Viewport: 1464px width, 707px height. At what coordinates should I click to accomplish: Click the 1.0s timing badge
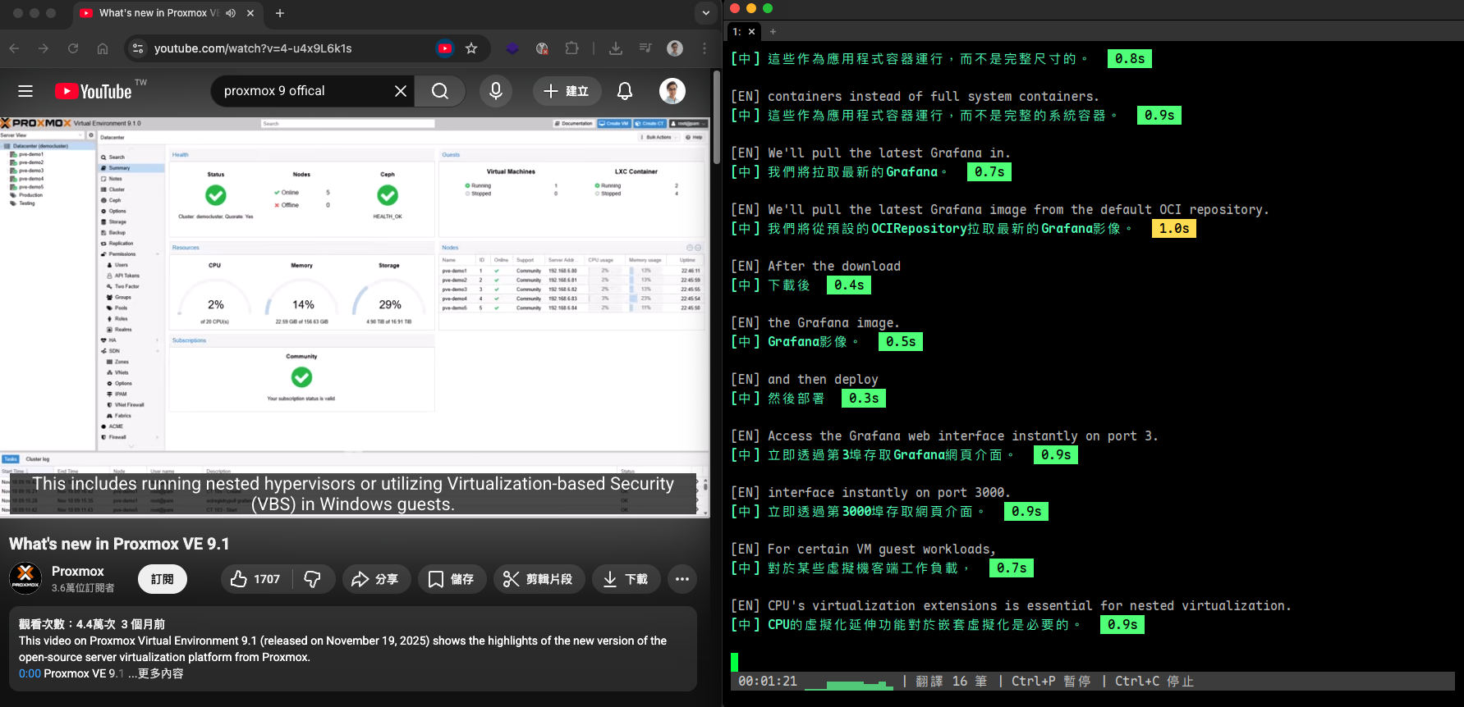pos(1174,228)
